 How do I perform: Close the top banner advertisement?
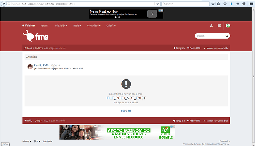click(x=162, y=10)
